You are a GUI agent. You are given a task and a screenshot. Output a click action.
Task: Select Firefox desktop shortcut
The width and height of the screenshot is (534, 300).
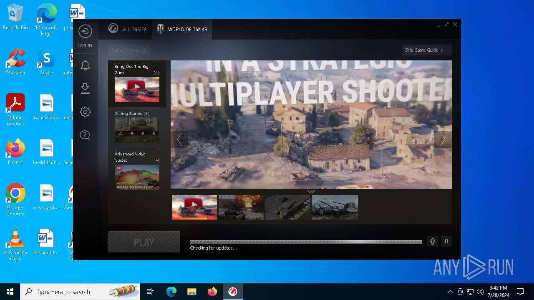[x=15, y=152]
